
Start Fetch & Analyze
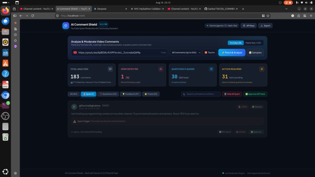click(232, 53)
